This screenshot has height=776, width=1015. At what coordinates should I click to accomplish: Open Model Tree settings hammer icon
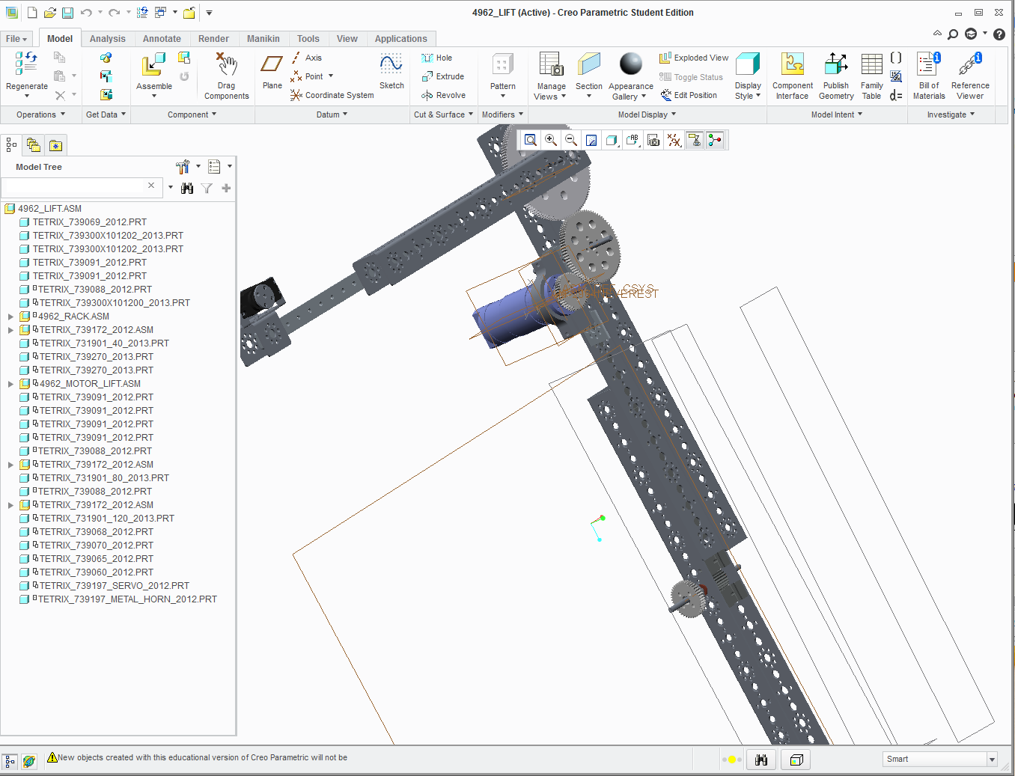(183, 166)
